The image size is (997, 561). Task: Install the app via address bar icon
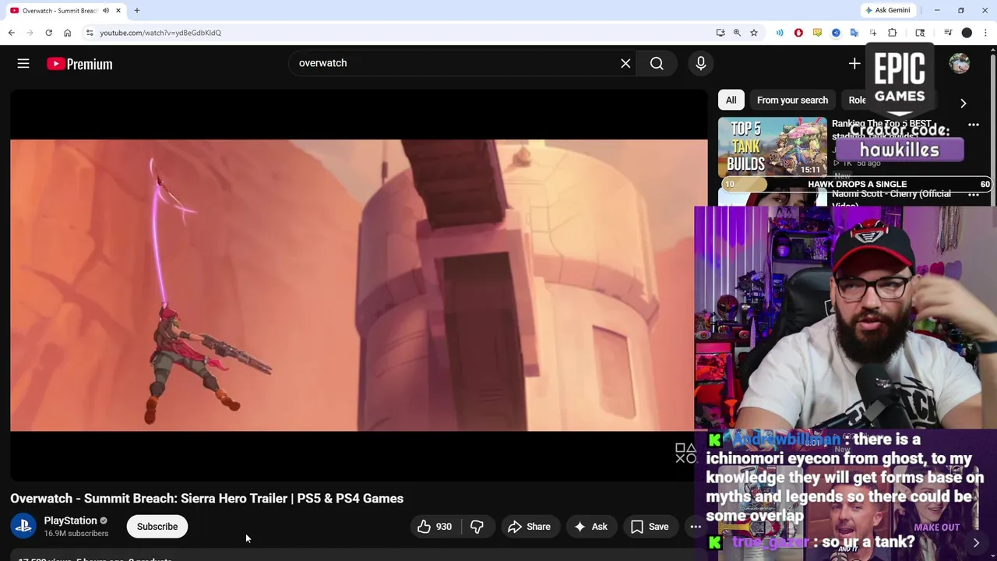coord(720,33)
